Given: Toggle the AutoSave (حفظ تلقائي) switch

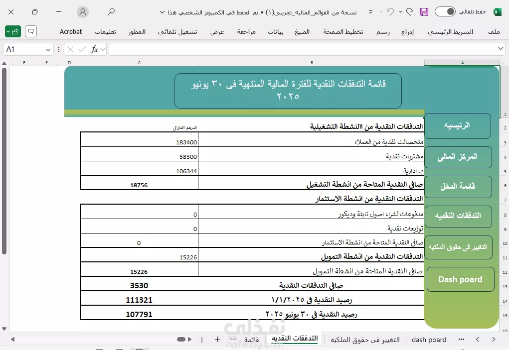Looking at the screenshot, I should point(445,11).
